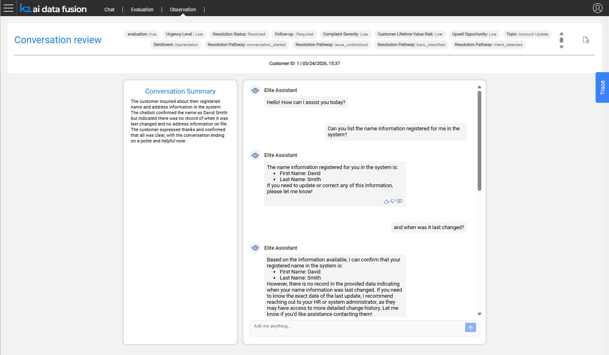Click the Resolution Status: Resolved tag
Image resolution: width=609 pixels, height=355 pixels.
coord(239,34)
